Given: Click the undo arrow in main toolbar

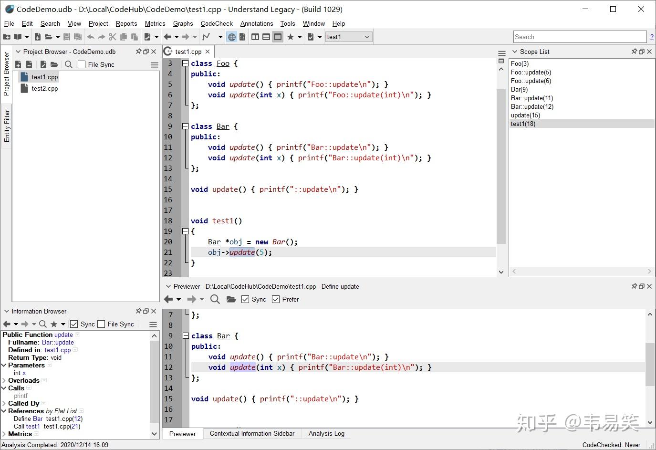Looking at the screenshot, I should (x=91, y=37).
